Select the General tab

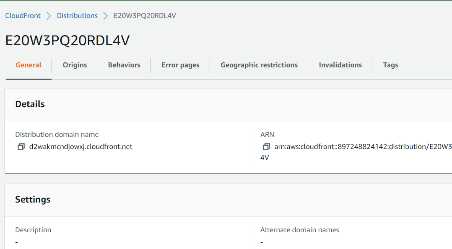click(x=29, y=65)
